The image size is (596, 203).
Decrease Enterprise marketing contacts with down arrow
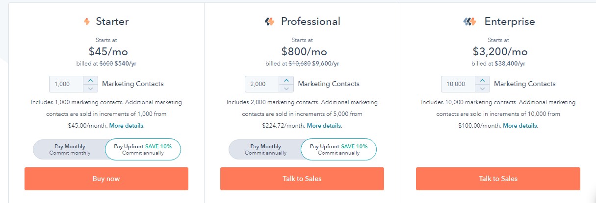[x=482, y=88]
